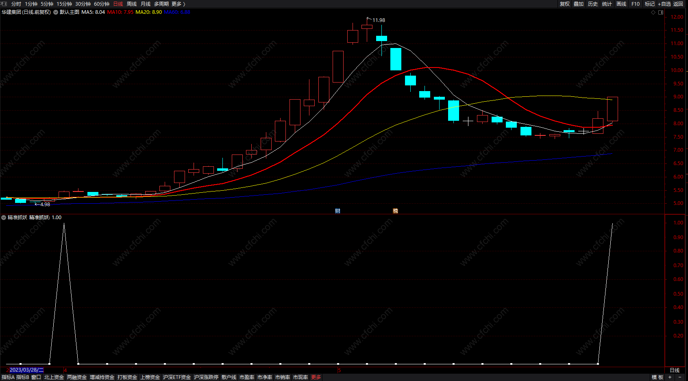Expand the 精准抓妖 indicator dropdown arrow
The image size is (688, 381).
pos(4,218)
